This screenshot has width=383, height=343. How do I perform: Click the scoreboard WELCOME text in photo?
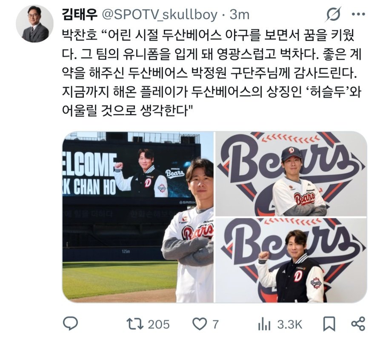click(x=89, y=165)
